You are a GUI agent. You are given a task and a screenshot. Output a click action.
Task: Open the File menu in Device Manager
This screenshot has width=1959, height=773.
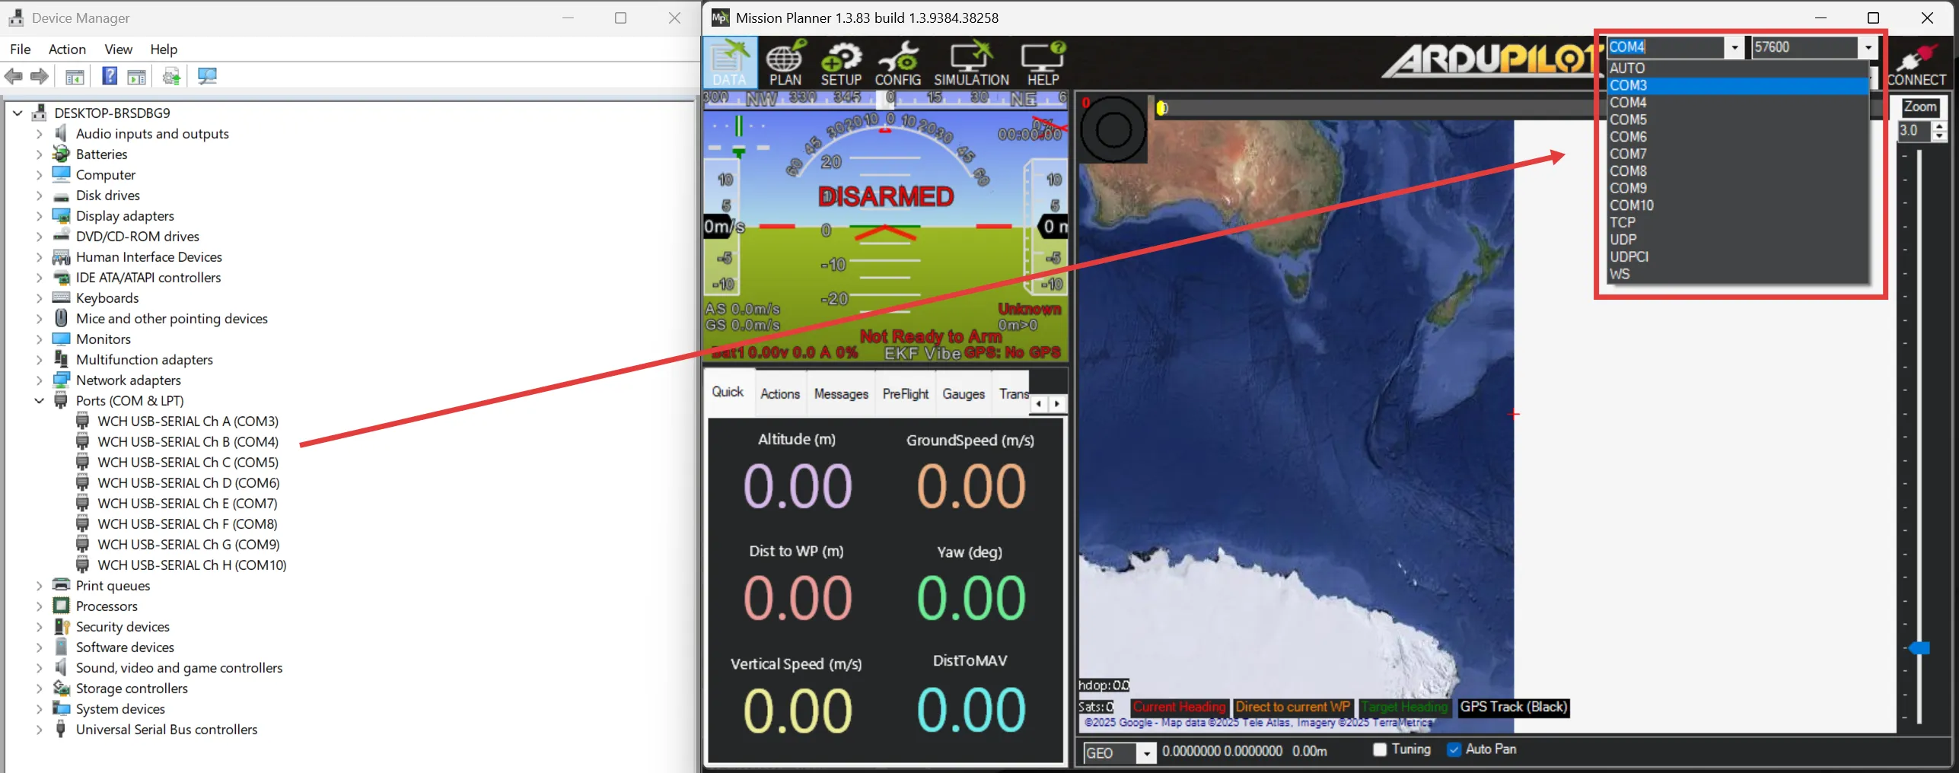(x=21, y=49)
